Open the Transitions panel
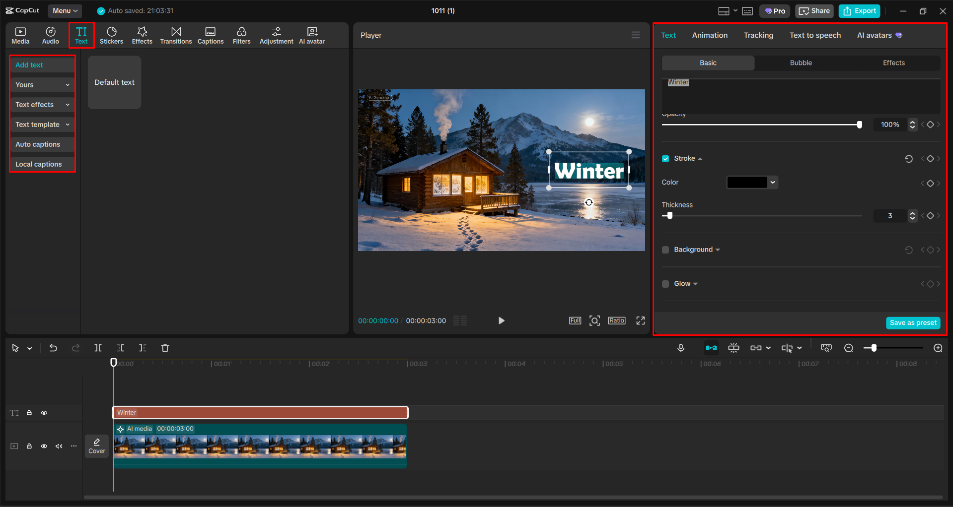Screen dimensions: 953x507 [x=176, y=35]
